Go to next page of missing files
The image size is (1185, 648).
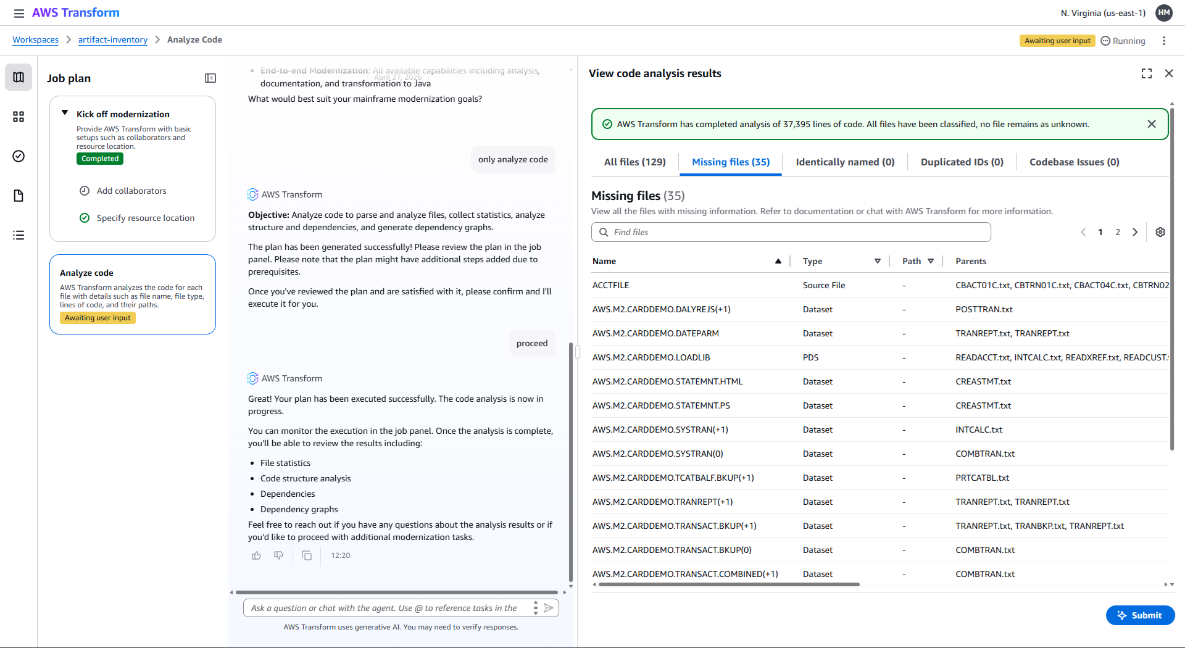coord(1135,232)
